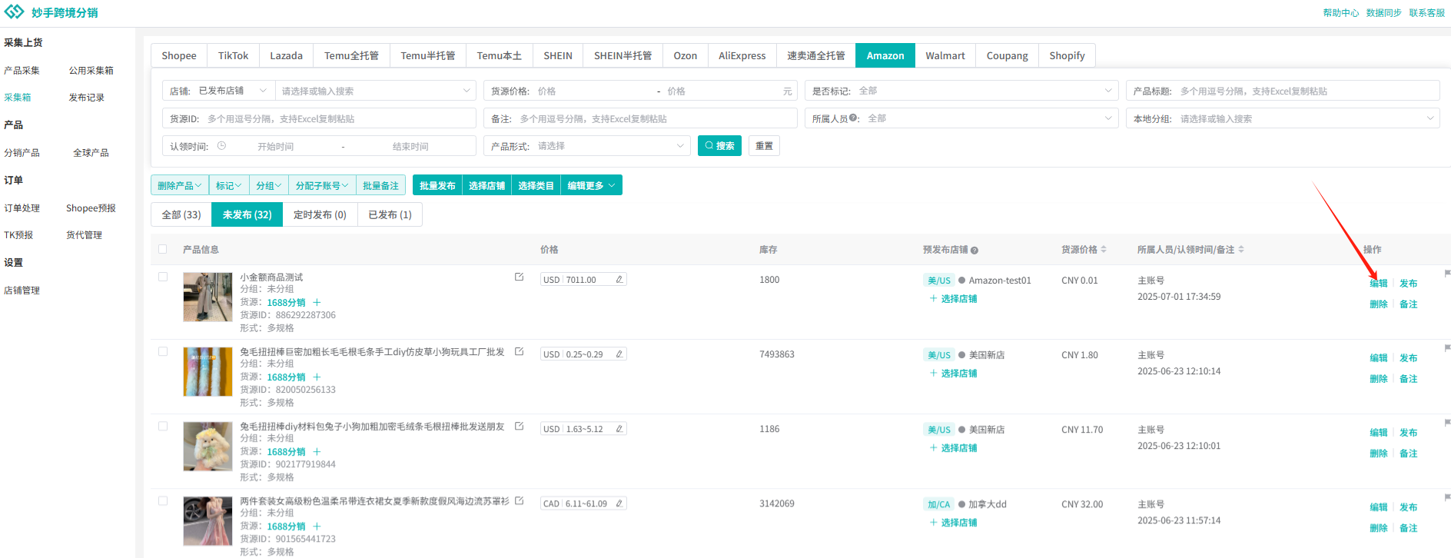1451x558 pixels.
Task: Click the 批量发布 button
Action: [437, 186]
